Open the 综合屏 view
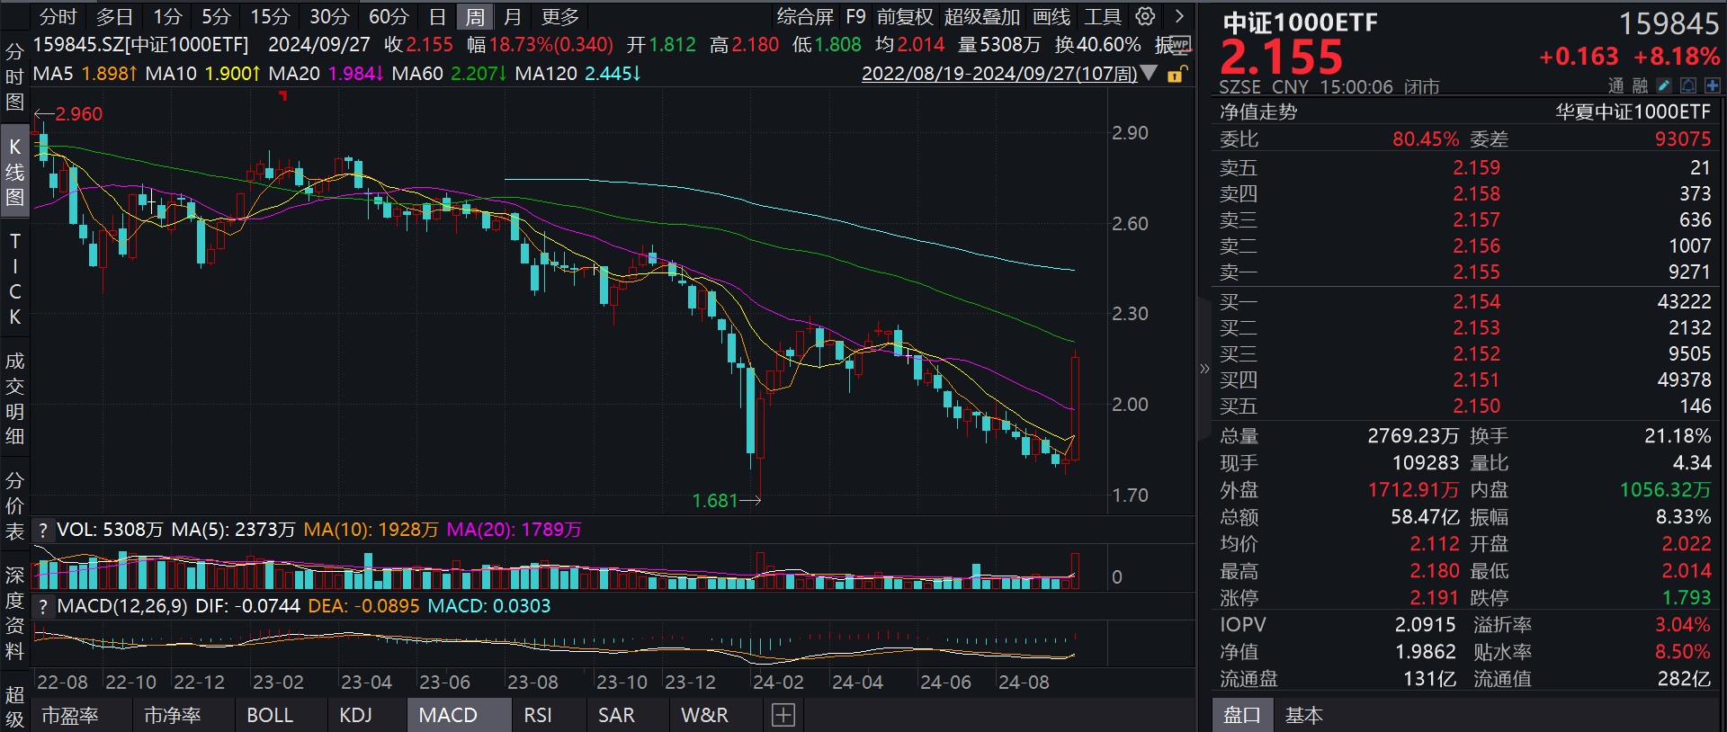Viewport: 1727px width, 732px height. click(x=805, y=16)
